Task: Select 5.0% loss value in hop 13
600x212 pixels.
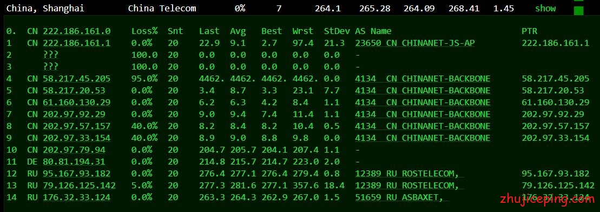Action: pos(142,186)
